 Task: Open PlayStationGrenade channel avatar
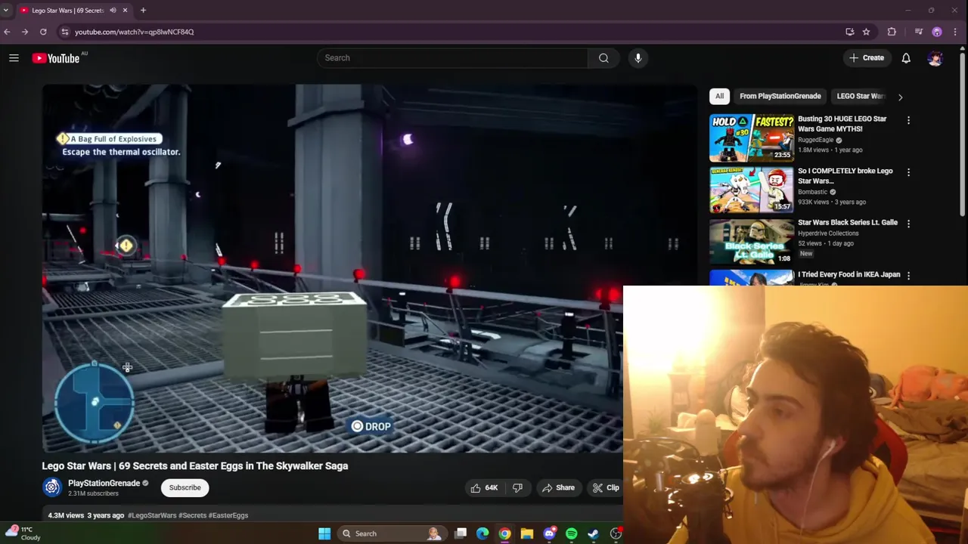point(51,488)
